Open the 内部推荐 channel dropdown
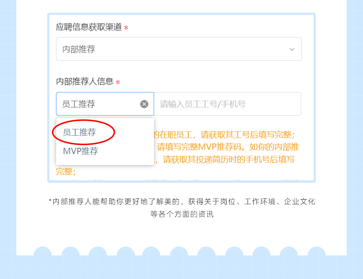Image resolution: width=363 pixels, height=279 pixels. 179,49
